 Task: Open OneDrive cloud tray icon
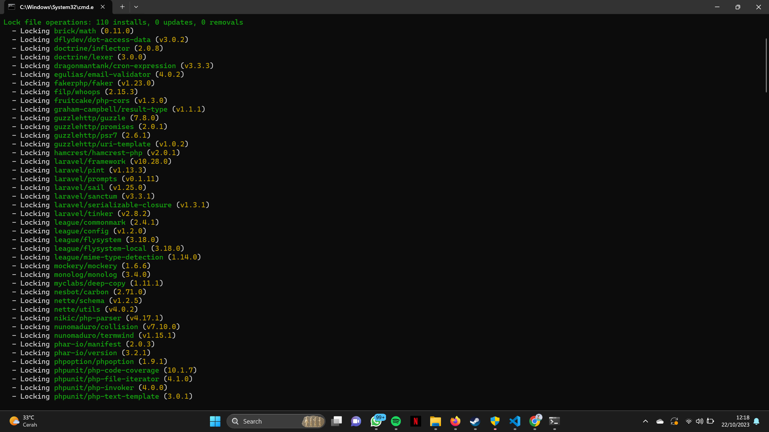click(660, 421)
